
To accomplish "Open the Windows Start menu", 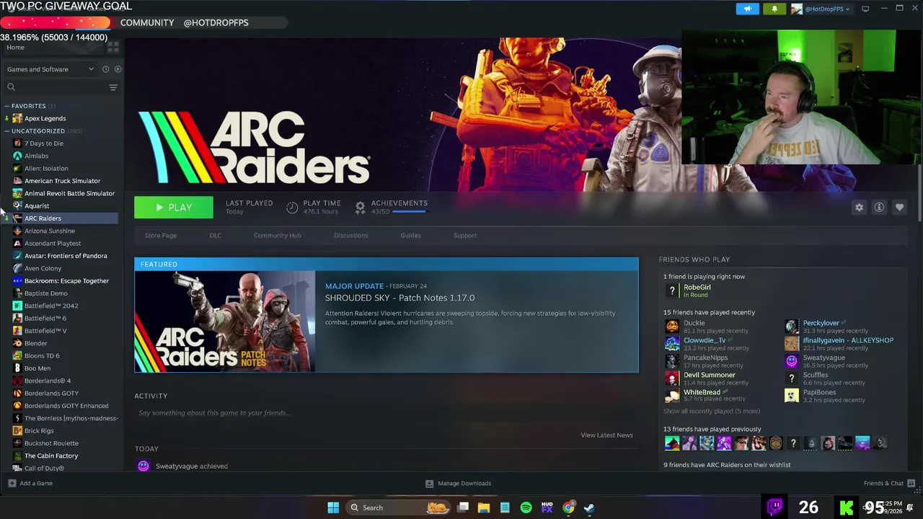I will pyautogui.click(x=333, y=507).
